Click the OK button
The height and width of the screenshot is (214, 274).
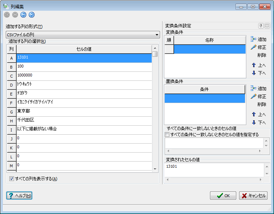[223, 196]
